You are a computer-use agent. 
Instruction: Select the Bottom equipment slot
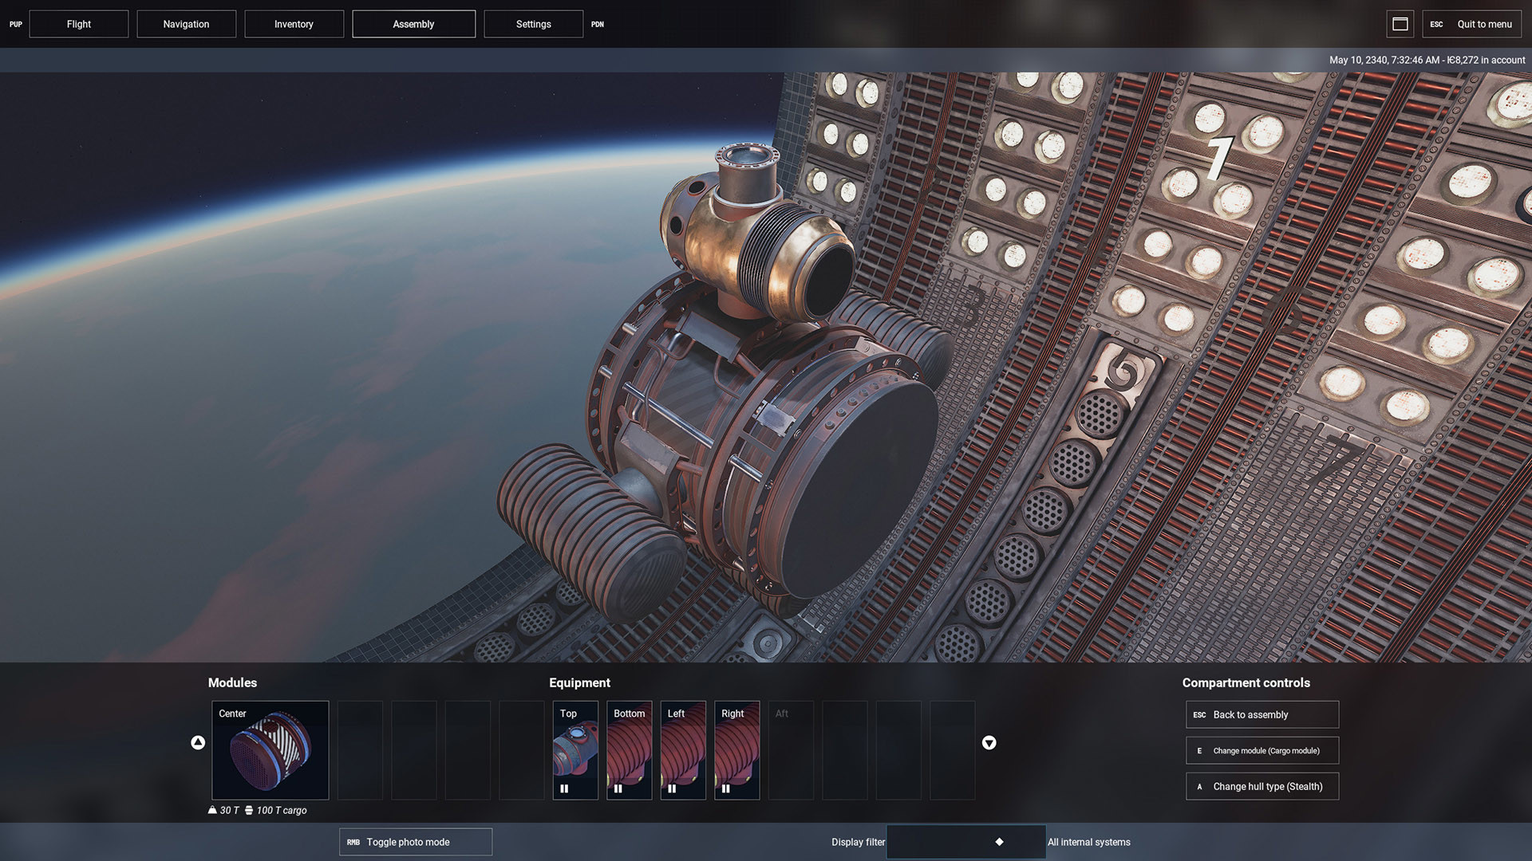click(629, 749)
